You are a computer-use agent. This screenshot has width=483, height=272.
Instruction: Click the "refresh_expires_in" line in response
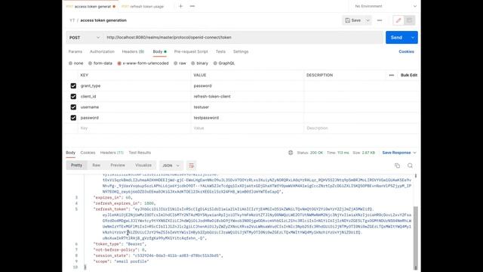click(x=125, y=203)
